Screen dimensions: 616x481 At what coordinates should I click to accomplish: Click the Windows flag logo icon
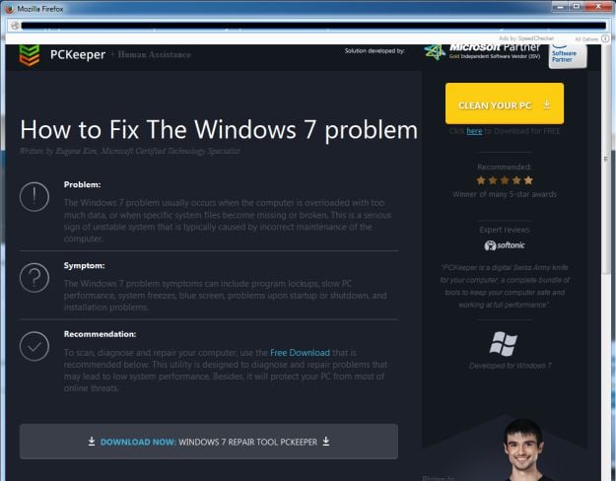coord(504,344)
